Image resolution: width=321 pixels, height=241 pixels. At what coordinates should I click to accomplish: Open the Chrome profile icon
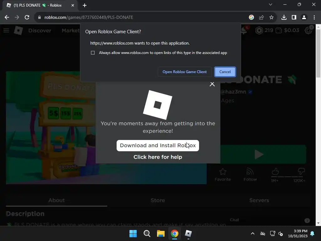(x=304, y=18)
